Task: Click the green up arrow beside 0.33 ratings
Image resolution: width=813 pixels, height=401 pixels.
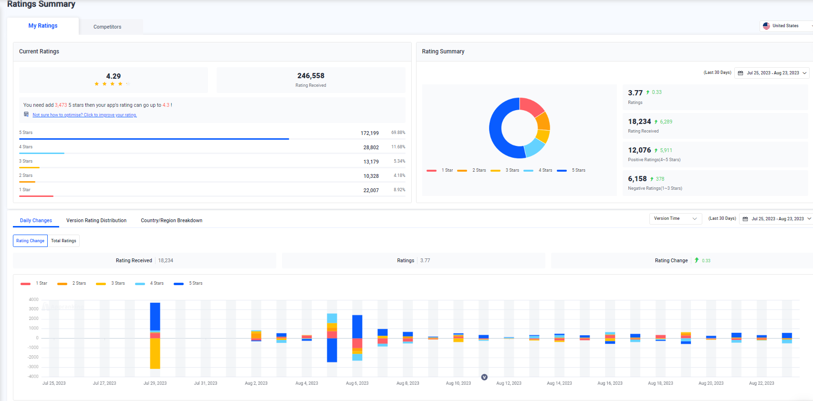Action: point(648,93)
